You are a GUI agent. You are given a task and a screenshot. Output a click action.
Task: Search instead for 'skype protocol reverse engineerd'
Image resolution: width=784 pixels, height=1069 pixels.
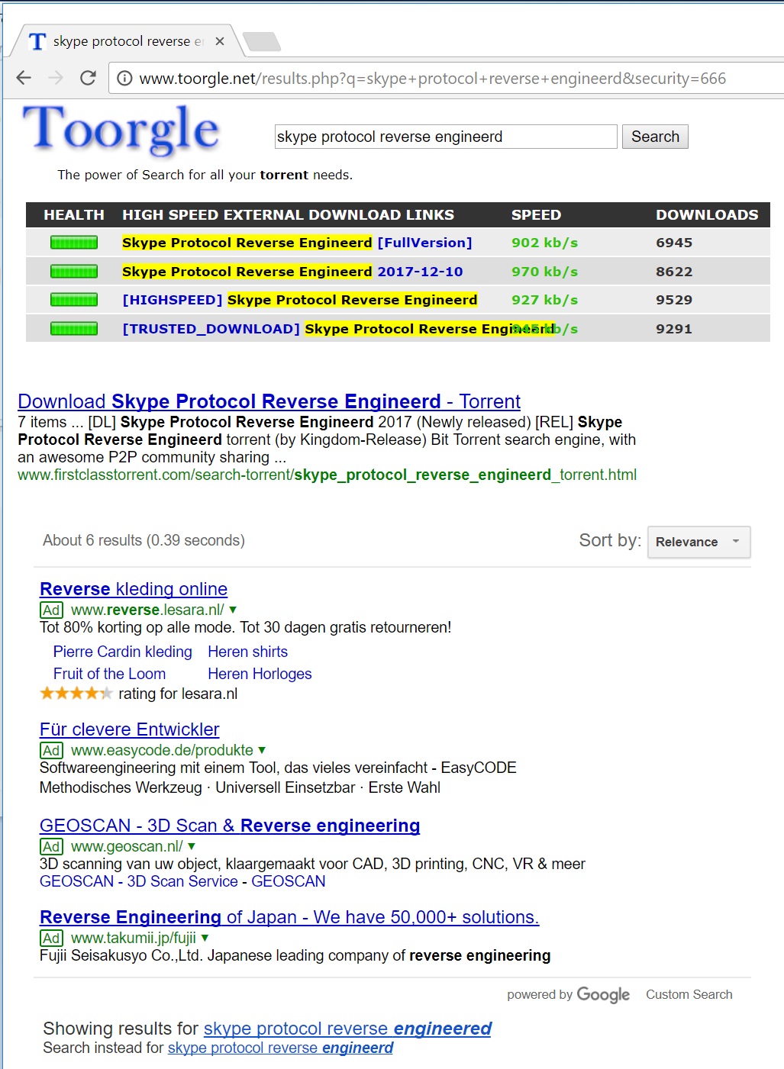point(280,1048)
